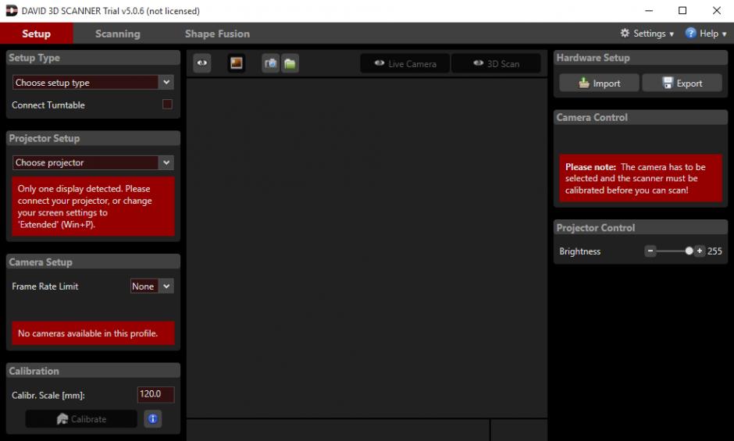Click the brightness value 255
The image size is (734, 441).
pyautogui.click(x=714, y=251)
